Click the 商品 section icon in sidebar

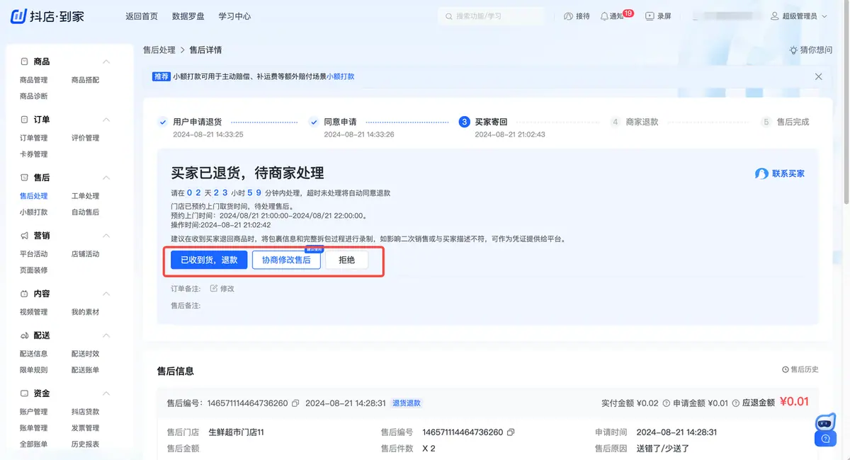pos(25,62)
